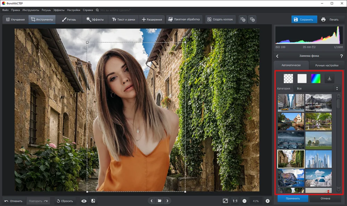
Task: Toggle the eye preview icon in bottom bar
Action: pos(84,201)
